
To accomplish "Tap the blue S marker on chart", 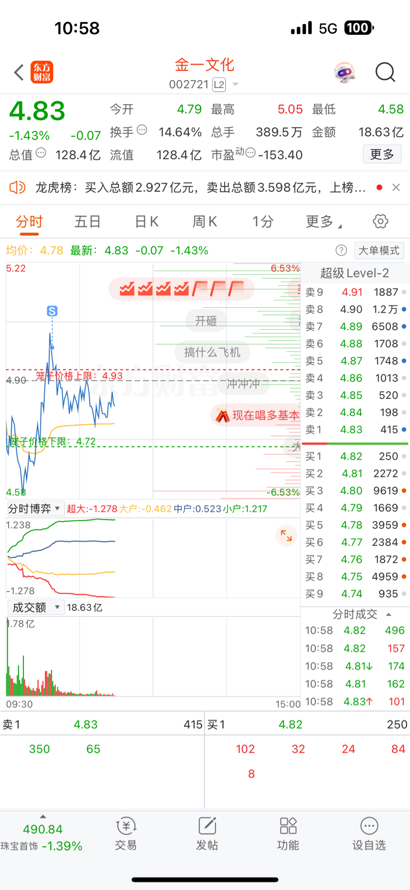I will coord(52,311).
